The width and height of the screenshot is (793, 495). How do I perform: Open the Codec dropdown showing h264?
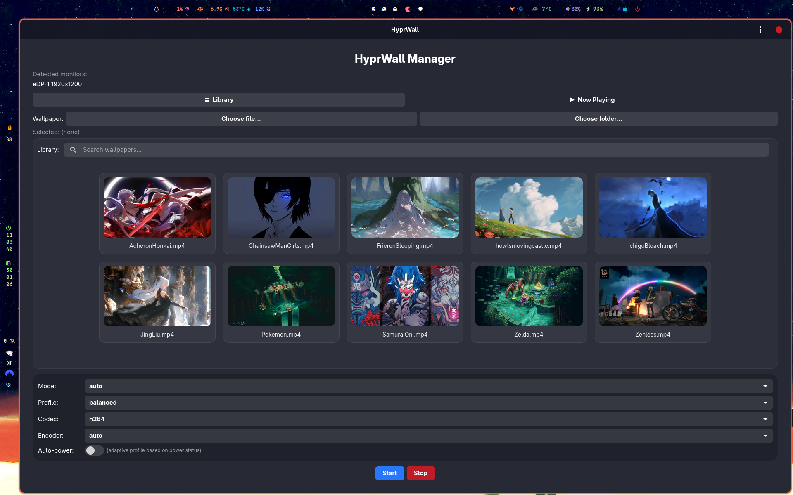(x=428, y=419)
